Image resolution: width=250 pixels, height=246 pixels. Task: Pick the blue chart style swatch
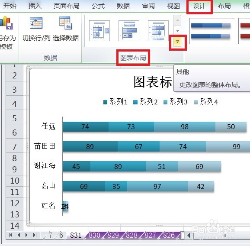[x=211, y=31]
